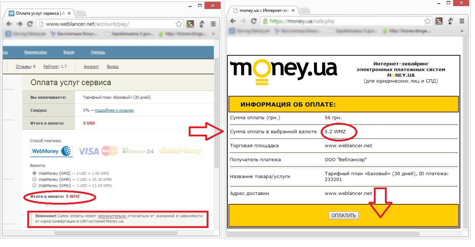Open Помощь in the site navigation

pyautogui.click(x=98, y=52)
